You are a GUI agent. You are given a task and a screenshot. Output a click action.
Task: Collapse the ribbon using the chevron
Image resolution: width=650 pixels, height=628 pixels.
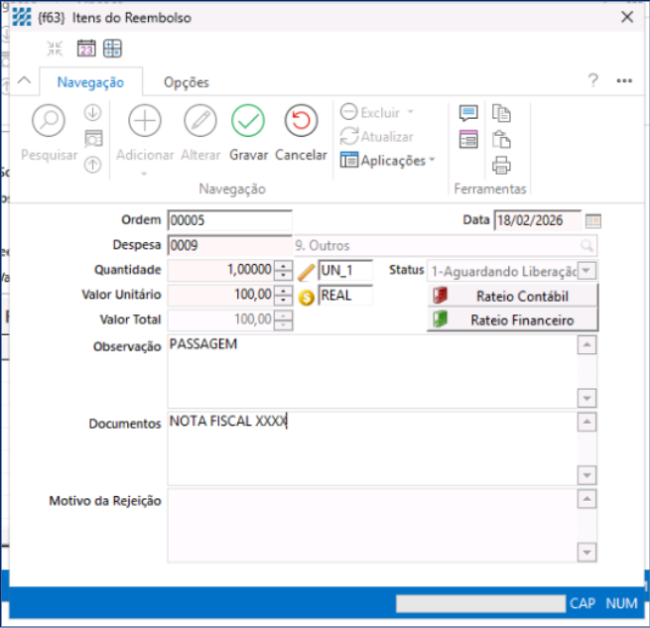(x=25, y=81)
